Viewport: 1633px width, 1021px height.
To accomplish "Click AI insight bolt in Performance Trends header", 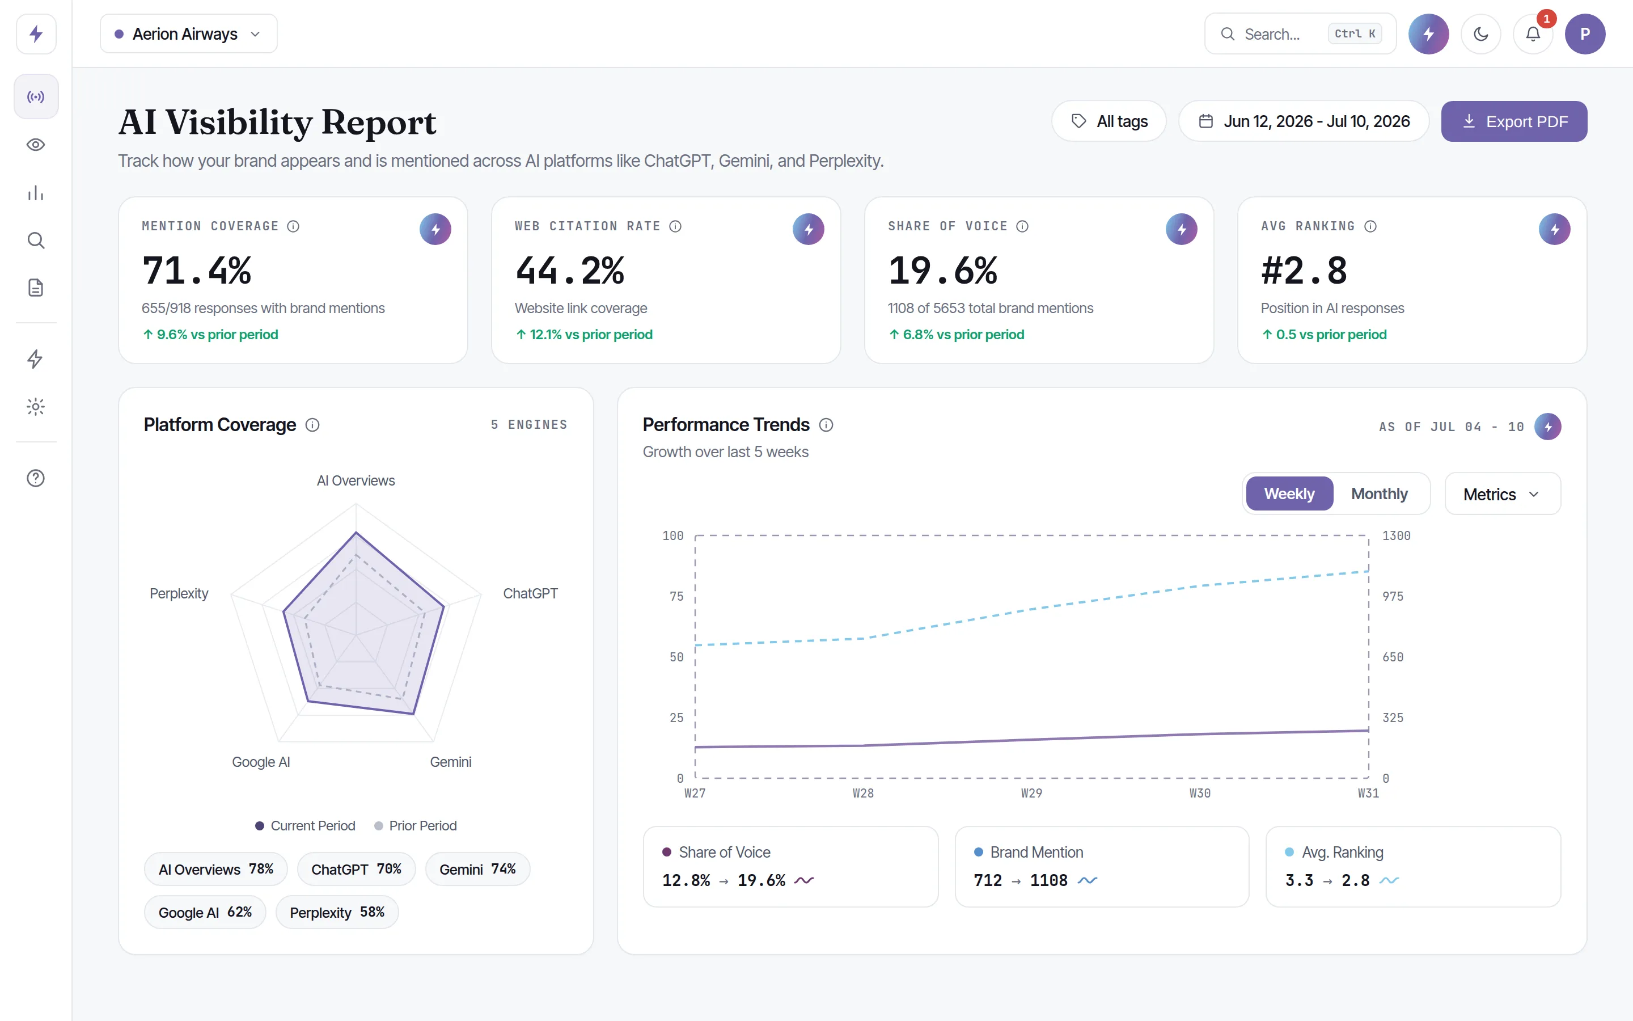I will point(1548,427).
